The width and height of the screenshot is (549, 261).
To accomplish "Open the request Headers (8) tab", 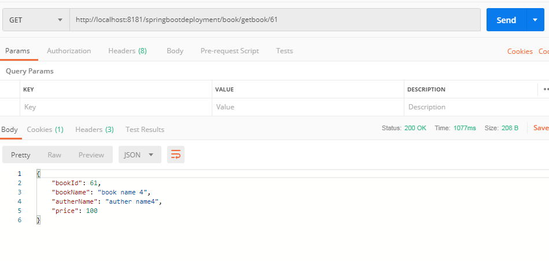I will tap(127, 51).
